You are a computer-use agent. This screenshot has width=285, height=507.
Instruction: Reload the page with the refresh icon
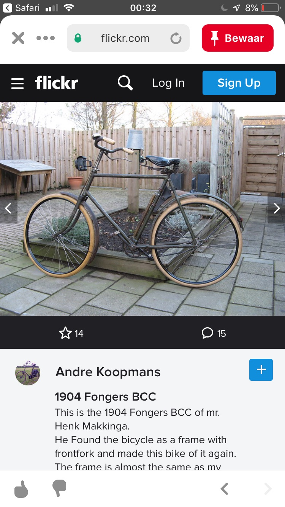[x=176, y=38]
